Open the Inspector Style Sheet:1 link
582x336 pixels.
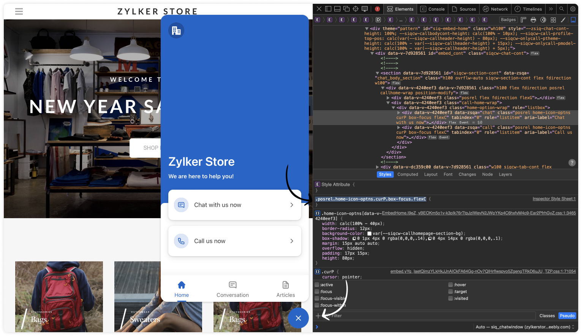tap(554, 199)
